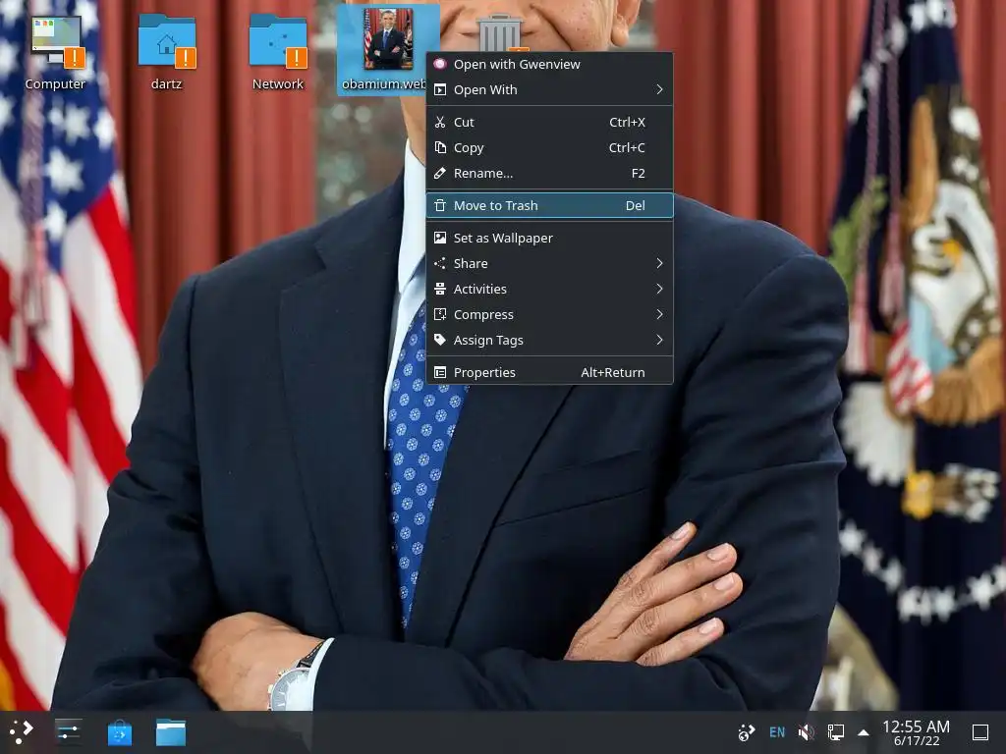Click the trash bin icon in menu
Viewport: 1006px width, 754px height.
click(440, 205)
